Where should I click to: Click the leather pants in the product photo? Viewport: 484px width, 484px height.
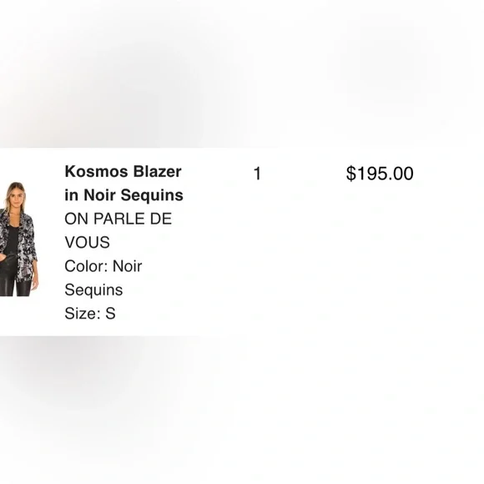(x=15, y=285)
